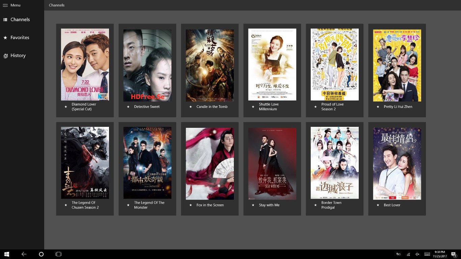Click the "Fox in the Screen" title
Viewport: 461px width, 259px height.
click(210, 205)
